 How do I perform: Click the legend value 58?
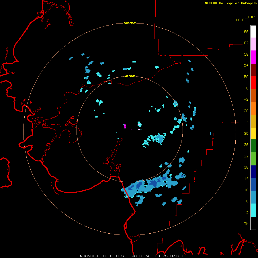246,54
